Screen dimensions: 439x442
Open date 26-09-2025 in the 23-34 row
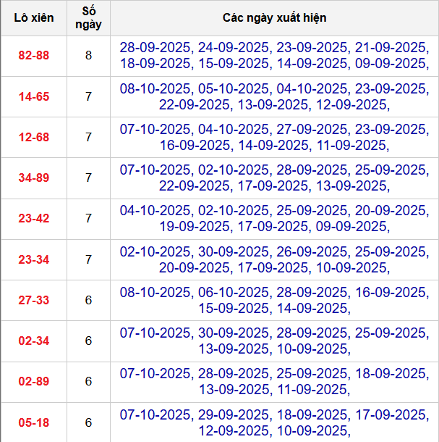(312, 251)
